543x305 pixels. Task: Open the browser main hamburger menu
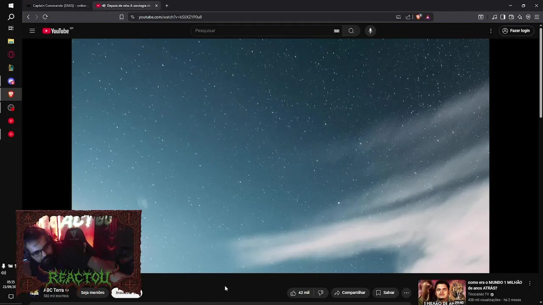coord(537,17)
